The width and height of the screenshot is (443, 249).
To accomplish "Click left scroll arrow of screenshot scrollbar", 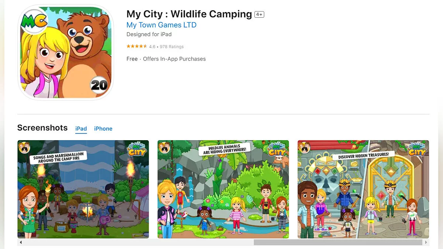I will tap(21, 242).
